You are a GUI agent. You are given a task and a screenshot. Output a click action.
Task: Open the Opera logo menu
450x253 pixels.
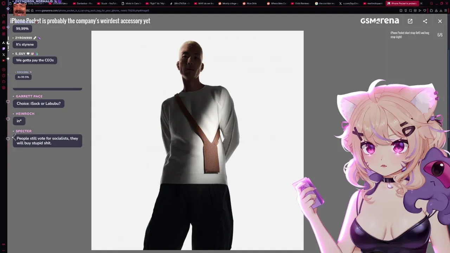pos(4,4)
